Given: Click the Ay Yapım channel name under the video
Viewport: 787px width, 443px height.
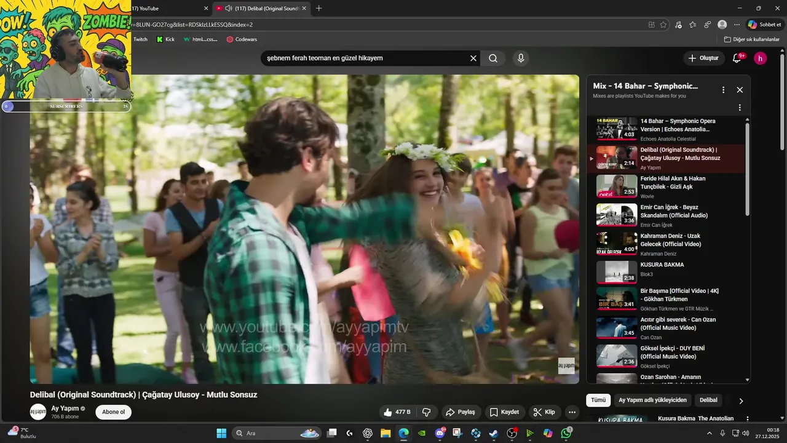Looking at the screenshot, I should pyautogui.click(x=65, y=409).
